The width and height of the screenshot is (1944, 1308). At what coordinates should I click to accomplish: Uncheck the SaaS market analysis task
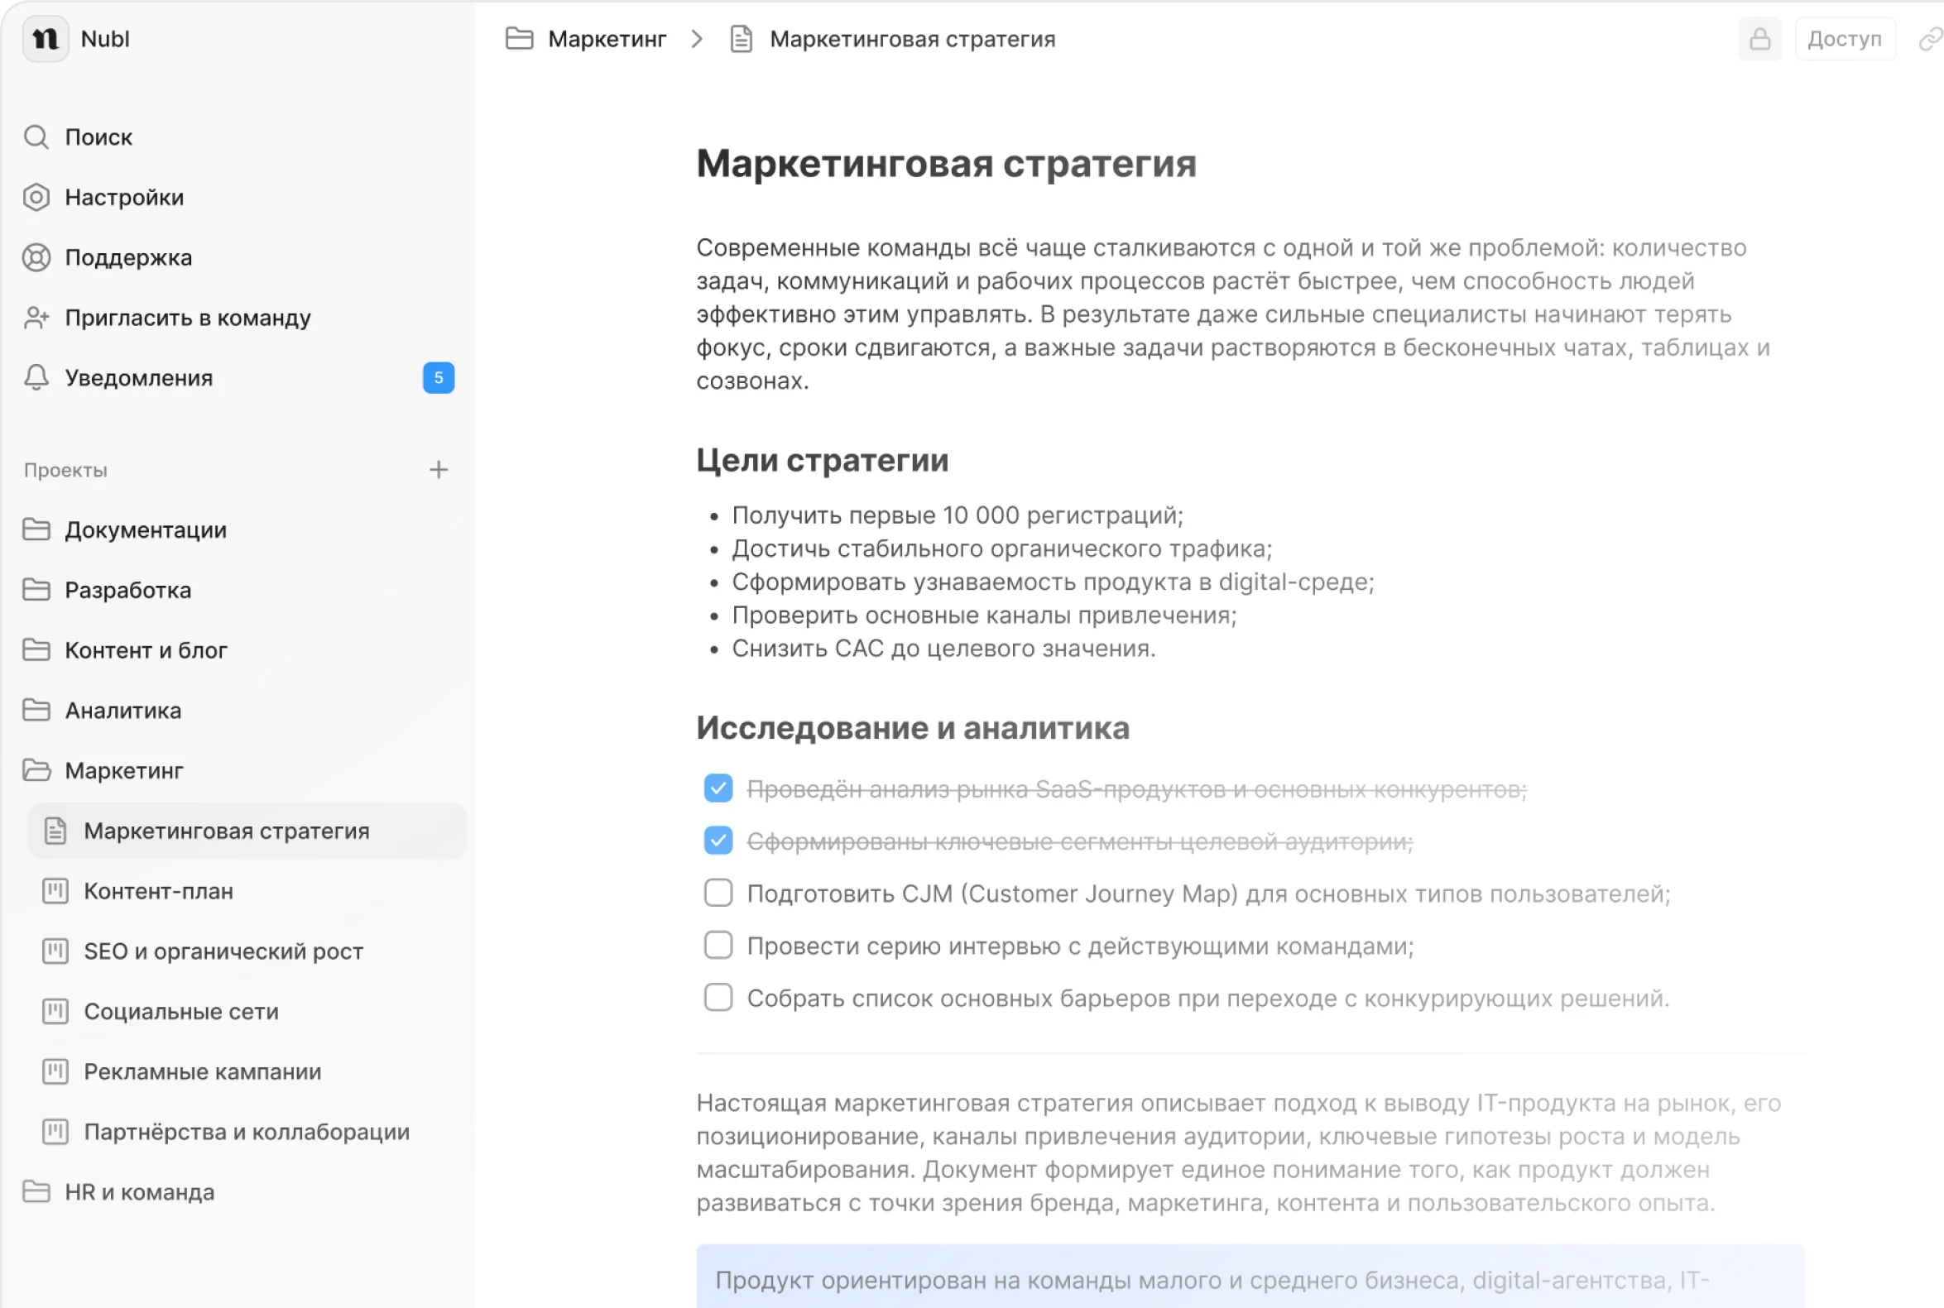click(x=718, y=788)
